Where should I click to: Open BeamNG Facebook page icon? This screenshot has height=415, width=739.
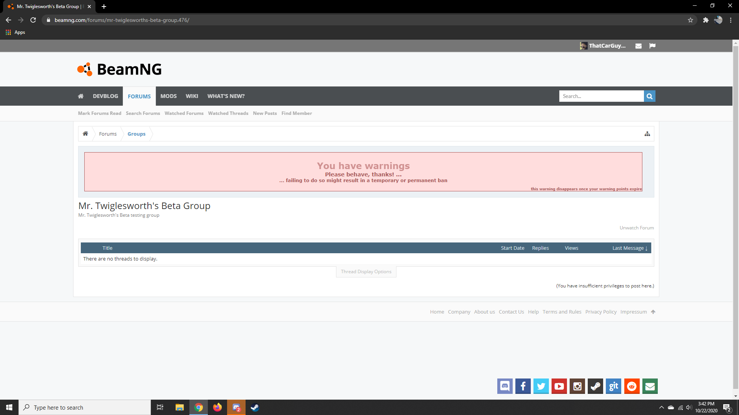523,386
